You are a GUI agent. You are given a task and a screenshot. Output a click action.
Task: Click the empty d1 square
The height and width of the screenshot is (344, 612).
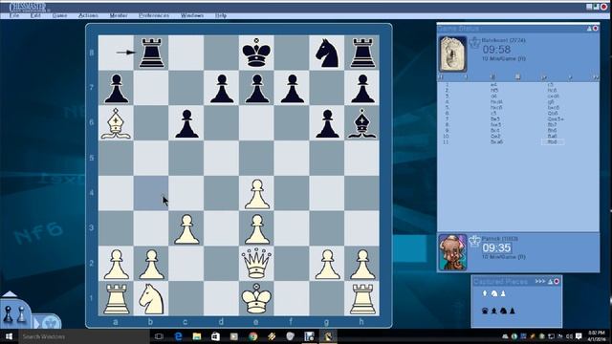coord(221,299)
